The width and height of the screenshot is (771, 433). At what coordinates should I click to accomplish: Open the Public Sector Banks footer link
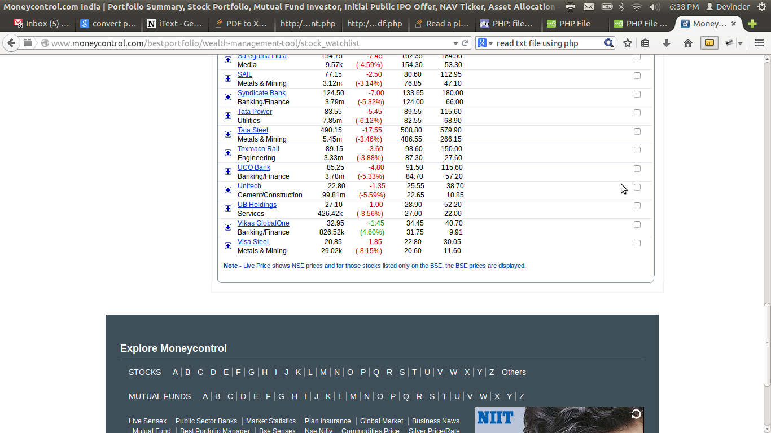[206, 421]
